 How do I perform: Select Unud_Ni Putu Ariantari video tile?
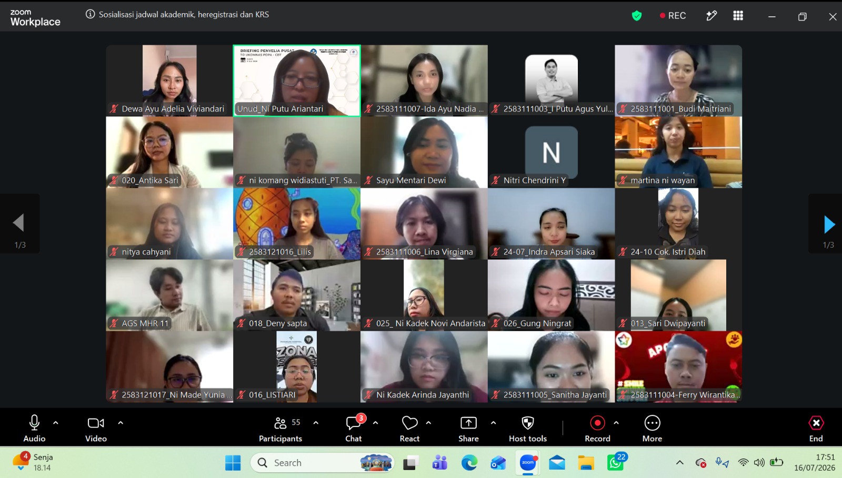[297, 80]
